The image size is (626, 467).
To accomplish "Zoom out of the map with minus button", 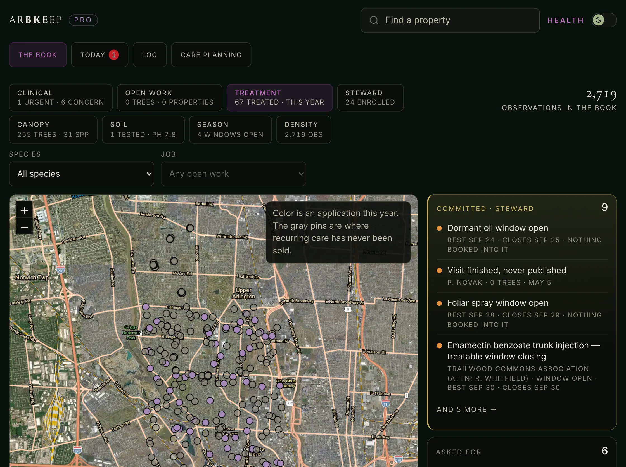I will pyautogui.click(x=24, y=227).
